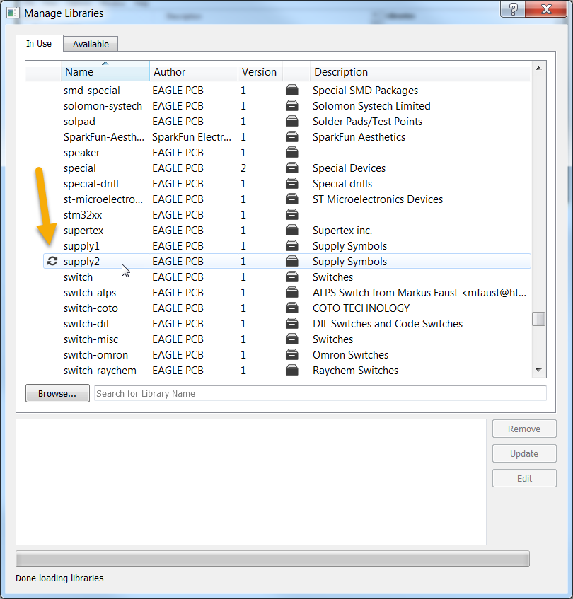This screenshot has height=599, width=573.
Task: Sort list by Description column header
Action: point(420,72)
